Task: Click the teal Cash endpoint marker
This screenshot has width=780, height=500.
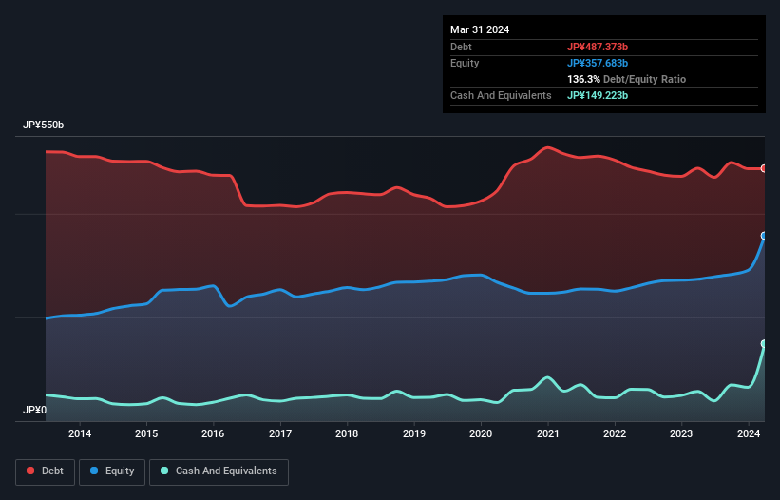Action: 764,344
